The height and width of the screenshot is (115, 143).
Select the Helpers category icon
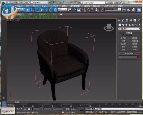coord(133,25)
